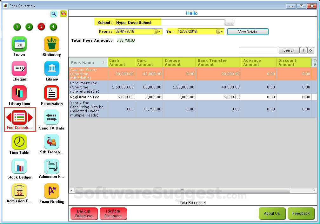
Task: Click the exclamation button next to Search
Action: [303, 50]
